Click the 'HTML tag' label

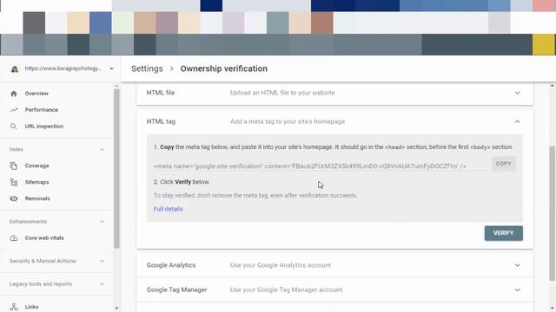pyautogui.click(x=161, y=121)
